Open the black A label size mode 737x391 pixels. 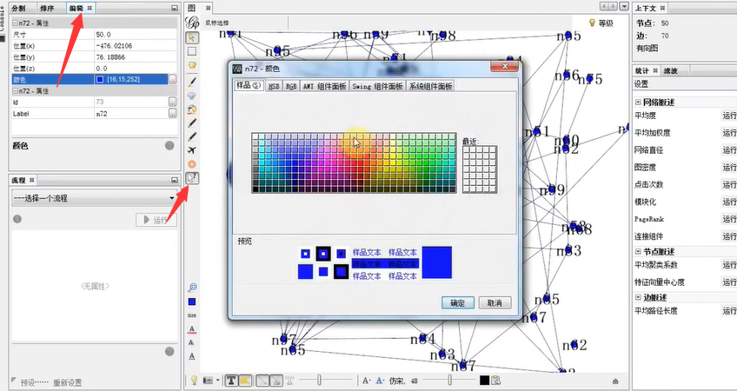367,381
